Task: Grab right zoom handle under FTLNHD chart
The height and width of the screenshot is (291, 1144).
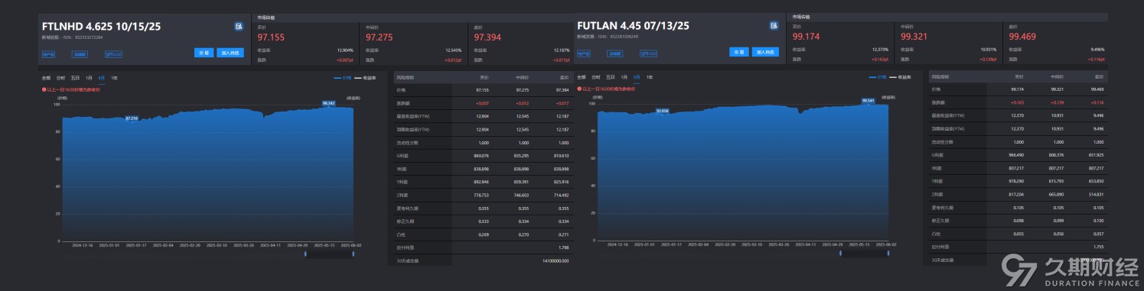Action: 353,254
